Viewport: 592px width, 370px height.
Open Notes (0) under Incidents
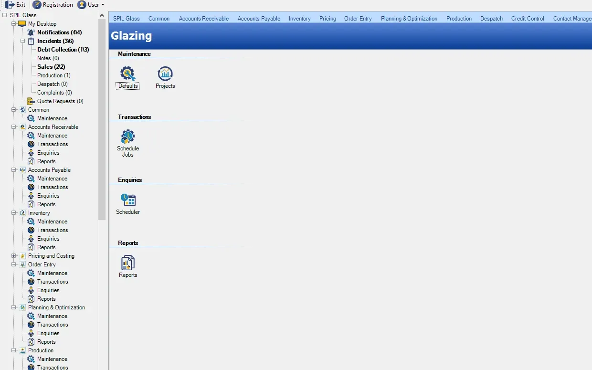click(x=48, y=58)
